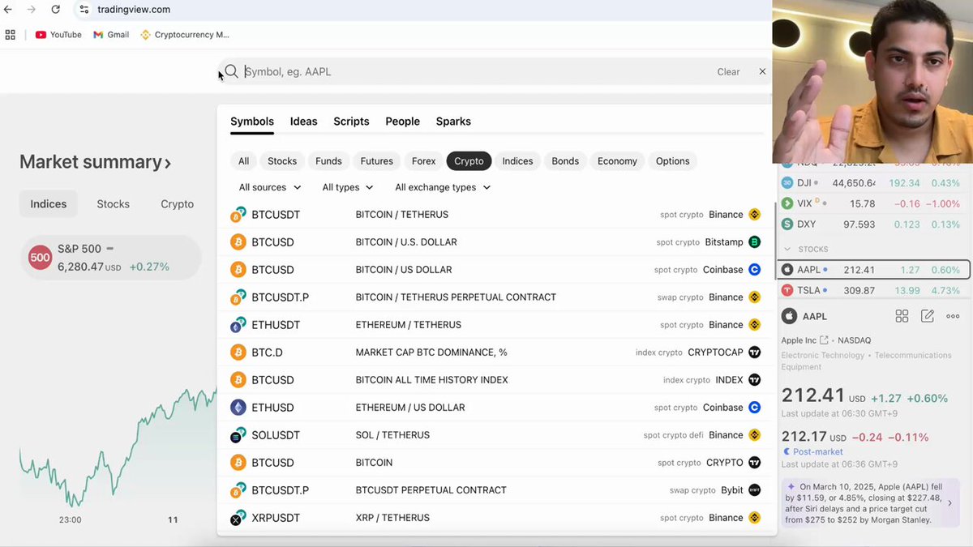Image resolution: width=973 pixels, height=547 pixels.
Task: Click the Ethereum icon of ETHUSD row
Action: tap(238, 408)
